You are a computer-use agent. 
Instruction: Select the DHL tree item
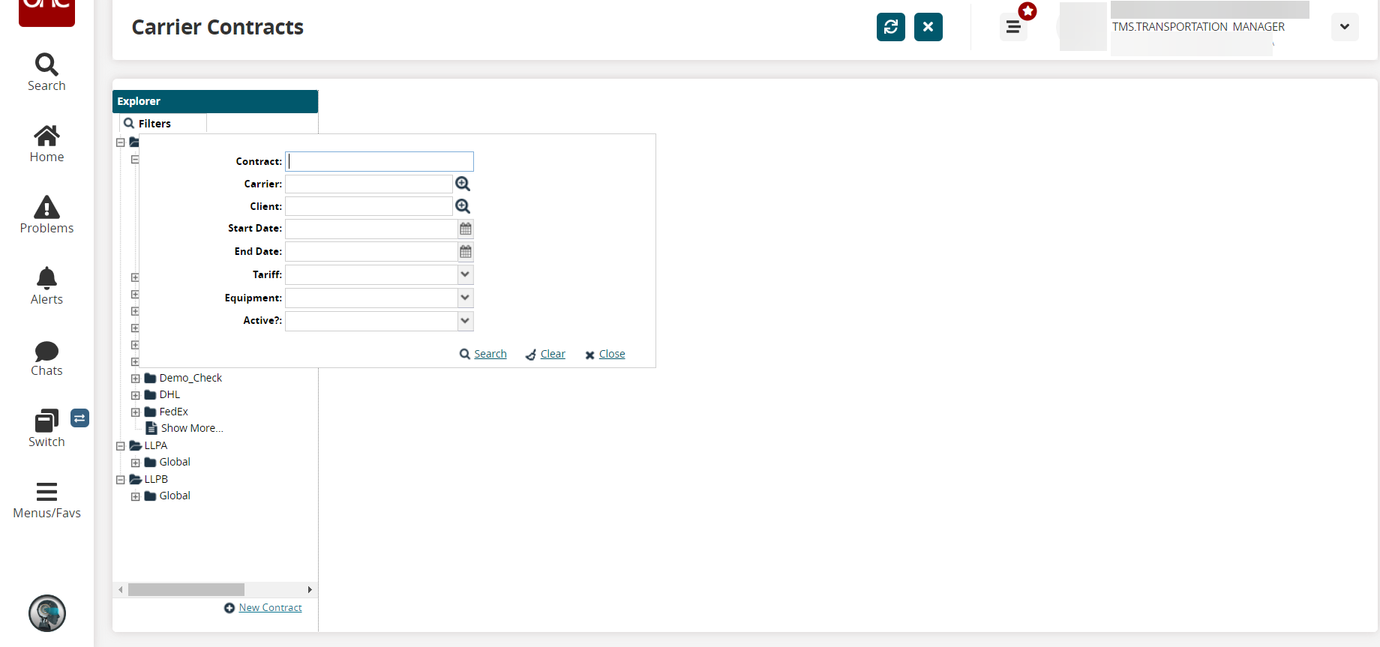[169, 394]
